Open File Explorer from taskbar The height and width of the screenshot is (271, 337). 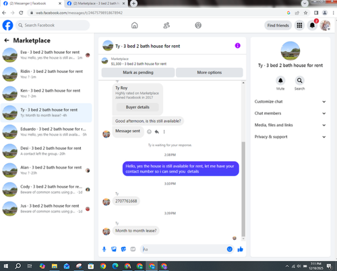coord(55,266)
